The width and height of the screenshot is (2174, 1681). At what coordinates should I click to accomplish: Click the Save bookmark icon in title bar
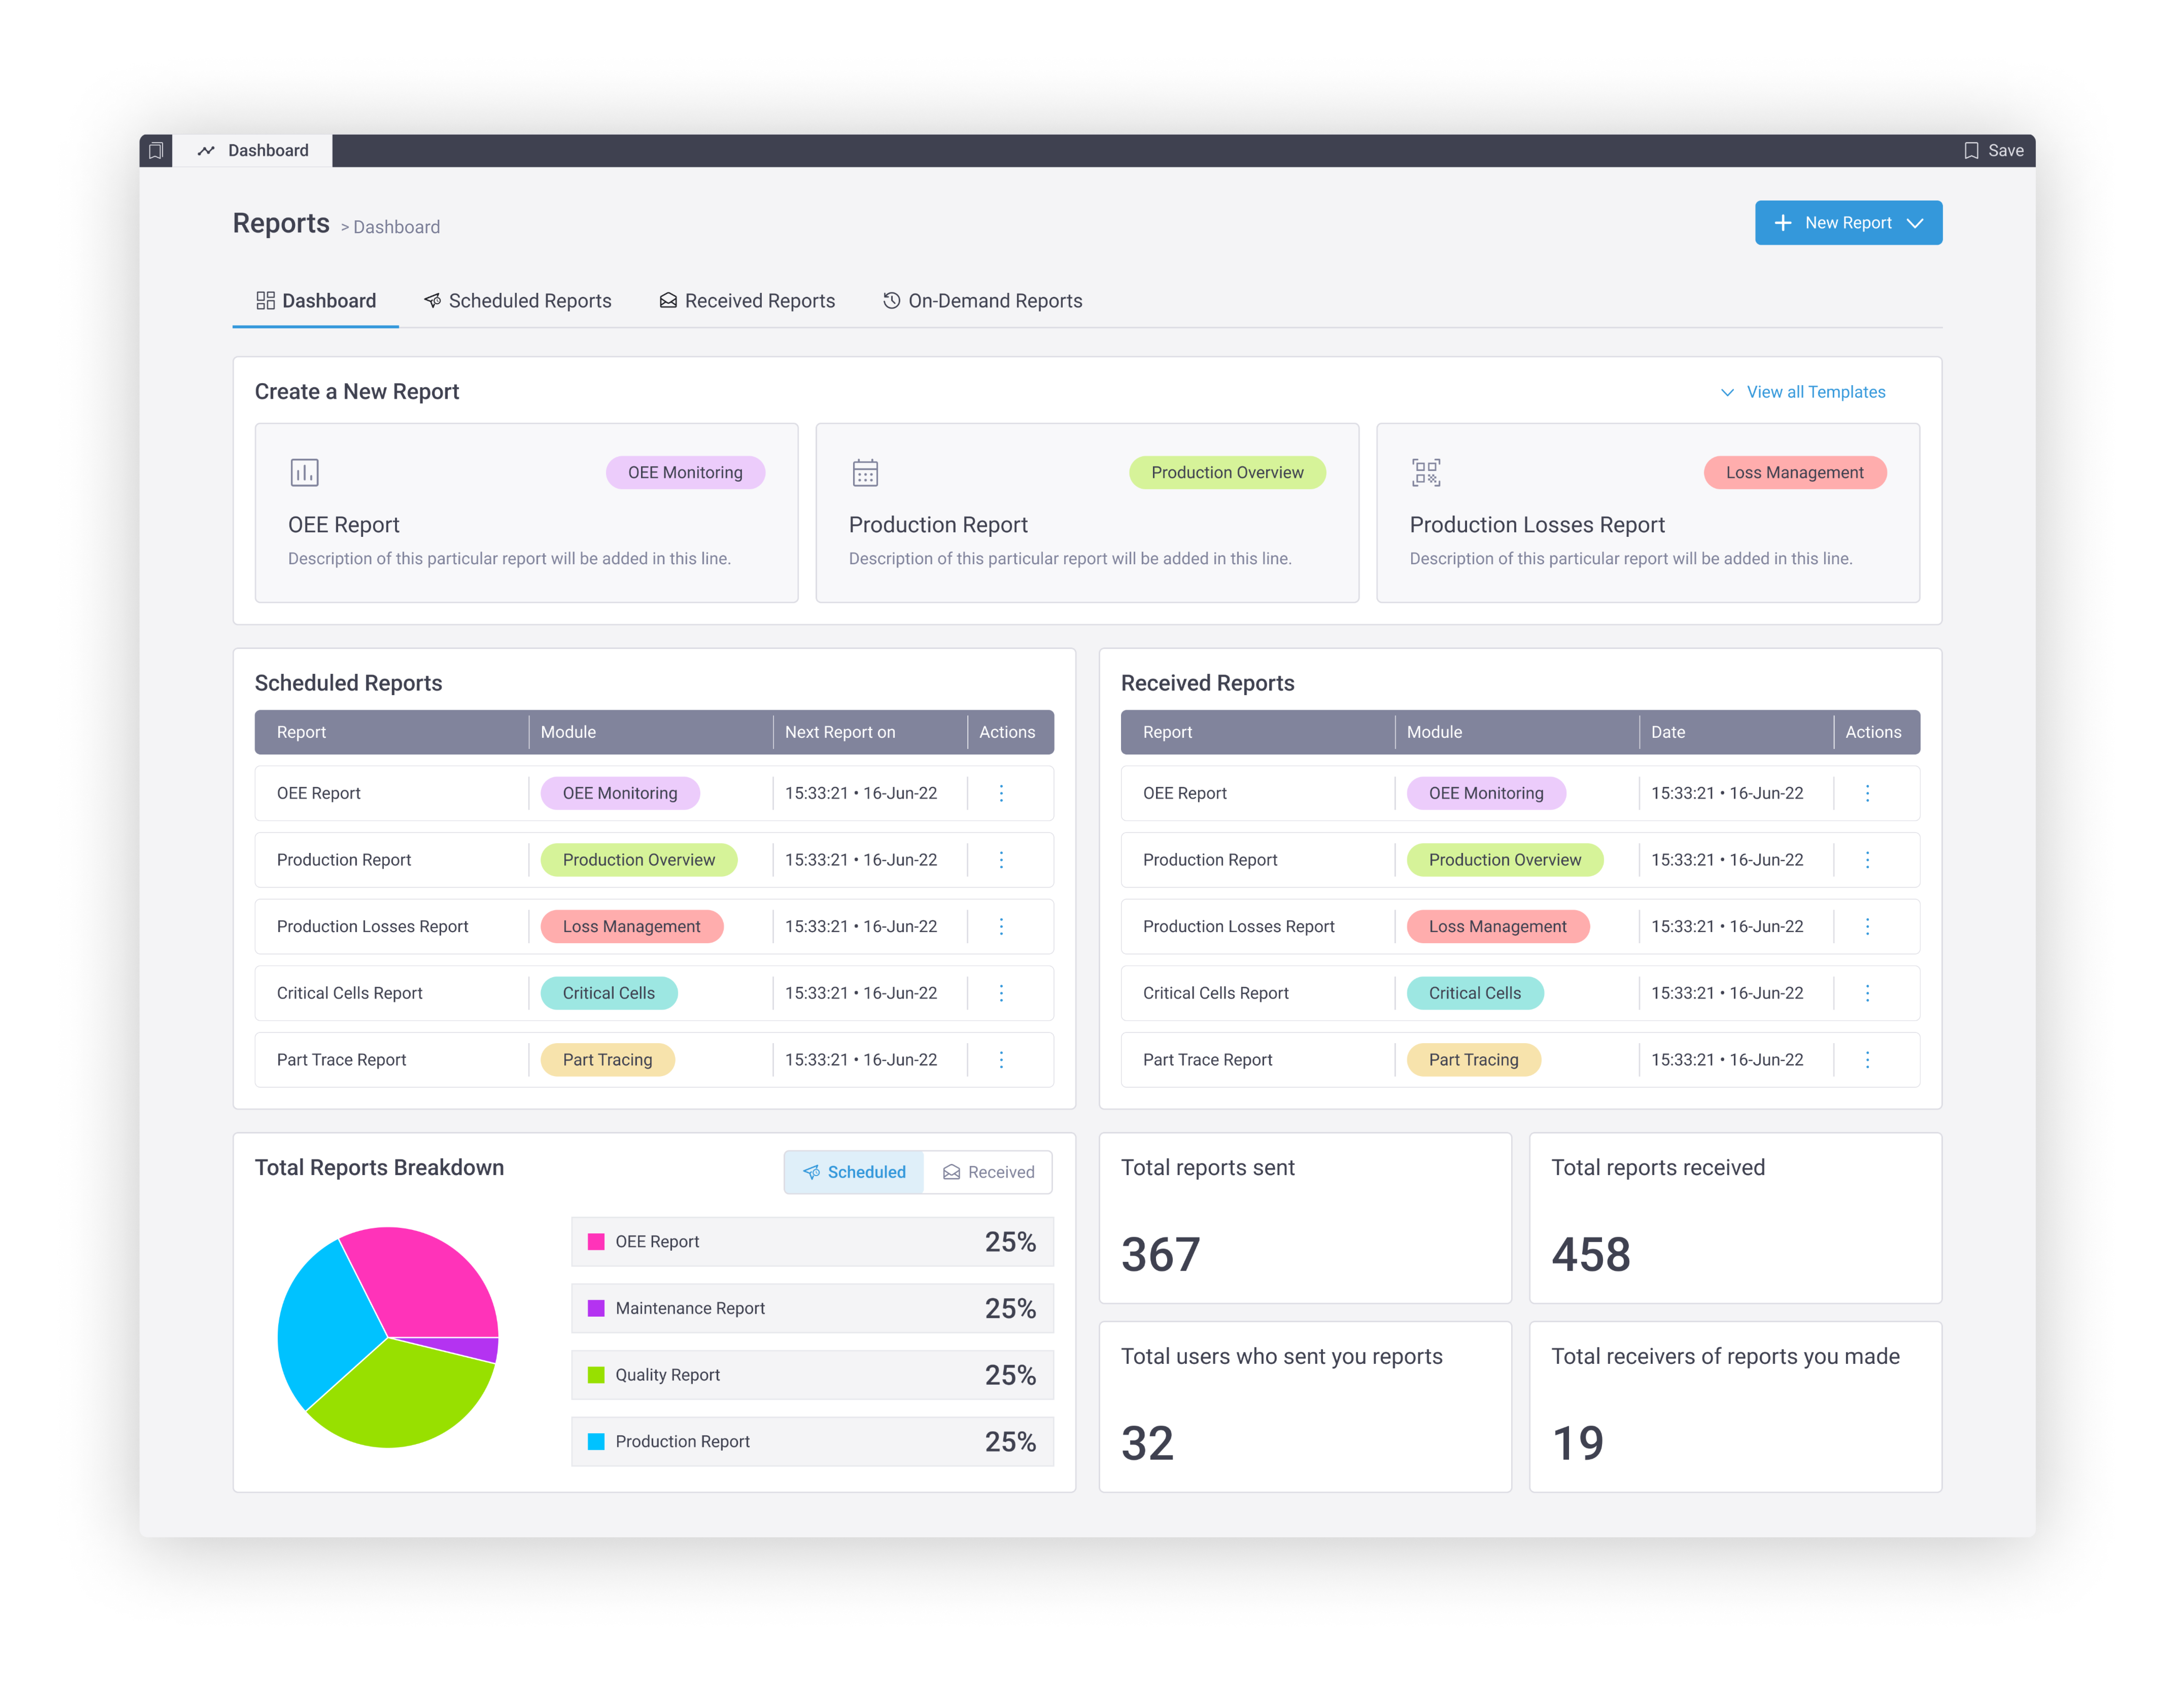[x=1971, y=150]
